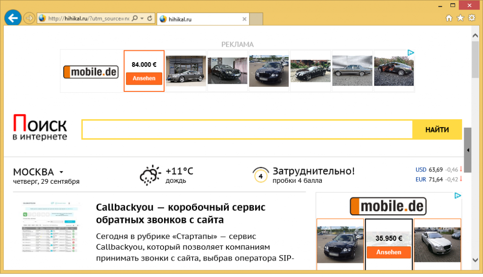Click the address bar search magnifier icon

coord(134,18)
